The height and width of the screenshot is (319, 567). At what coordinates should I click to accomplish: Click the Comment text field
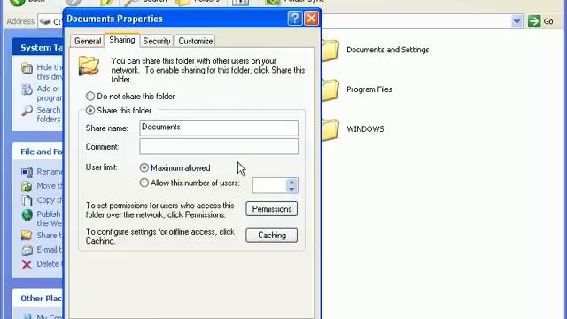click(x=219, y=146)
